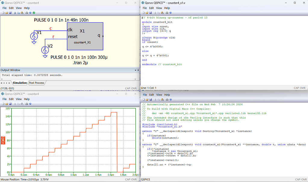Copy using the Copy icon in C++ editor
Image resolution: width=308 pixels, height=182 pixels.
point(159,99)
